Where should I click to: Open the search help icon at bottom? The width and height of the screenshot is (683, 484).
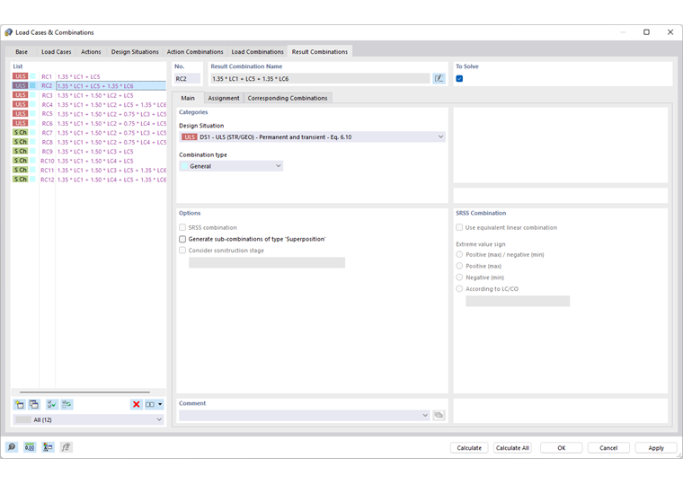[x=12, y=447]
